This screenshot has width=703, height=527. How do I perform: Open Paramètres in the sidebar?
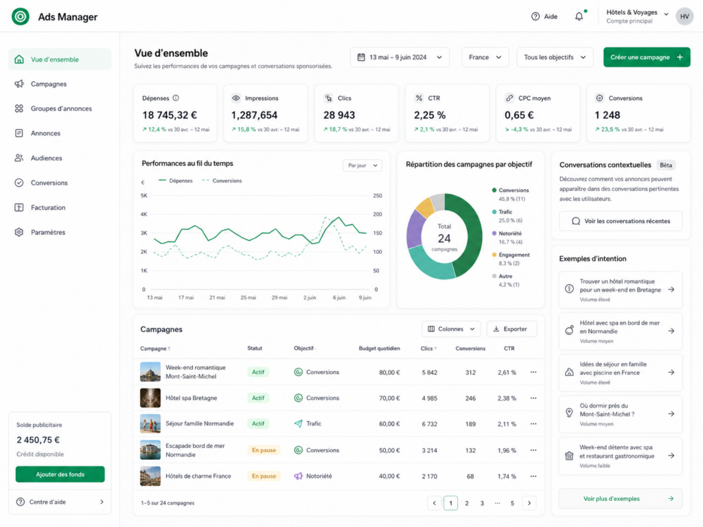[60, 232]
